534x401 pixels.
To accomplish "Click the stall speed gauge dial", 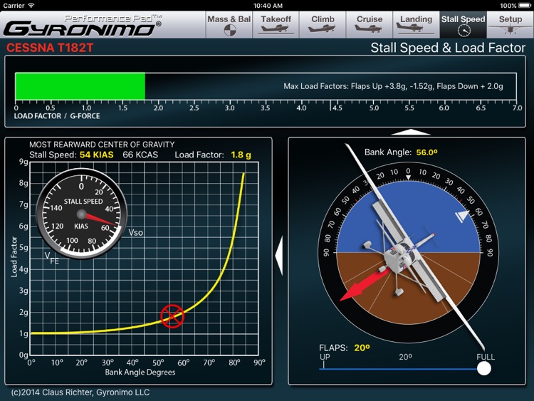I will tap(81, 214).
